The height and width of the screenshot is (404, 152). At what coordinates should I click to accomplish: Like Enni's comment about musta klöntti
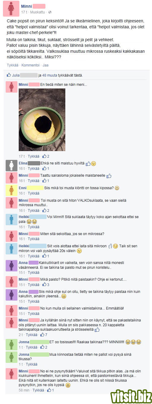click(34, 193)
